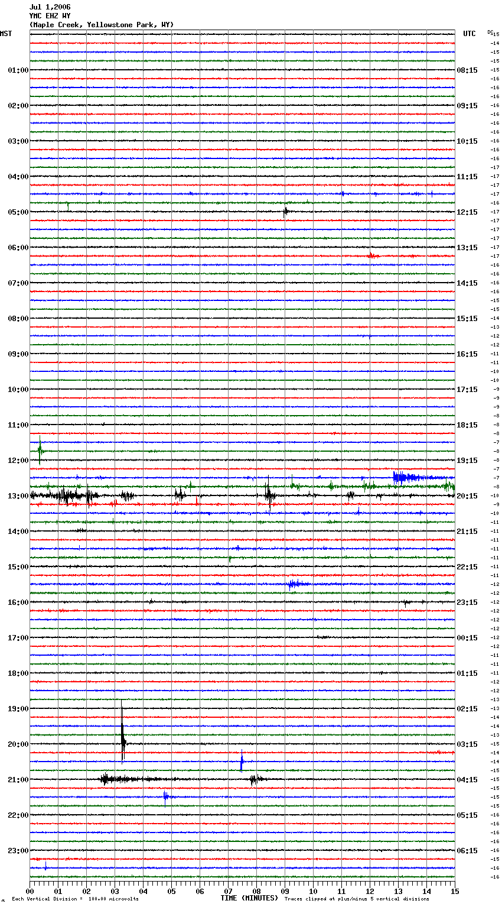This screenshot has height=907, width=502.
Task: Click minute tick label 03 on time axis
Action: point(115,891)
